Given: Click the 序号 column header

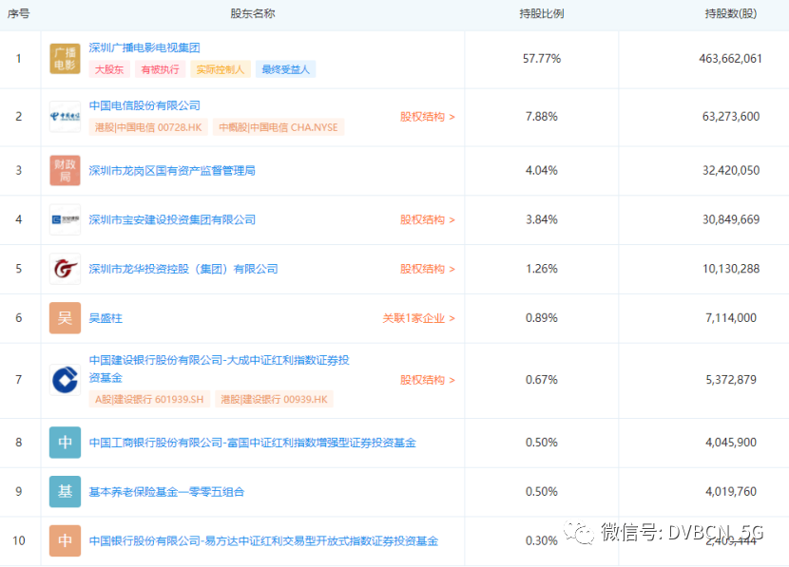Looking at the screenshot, I should point(18,13).
